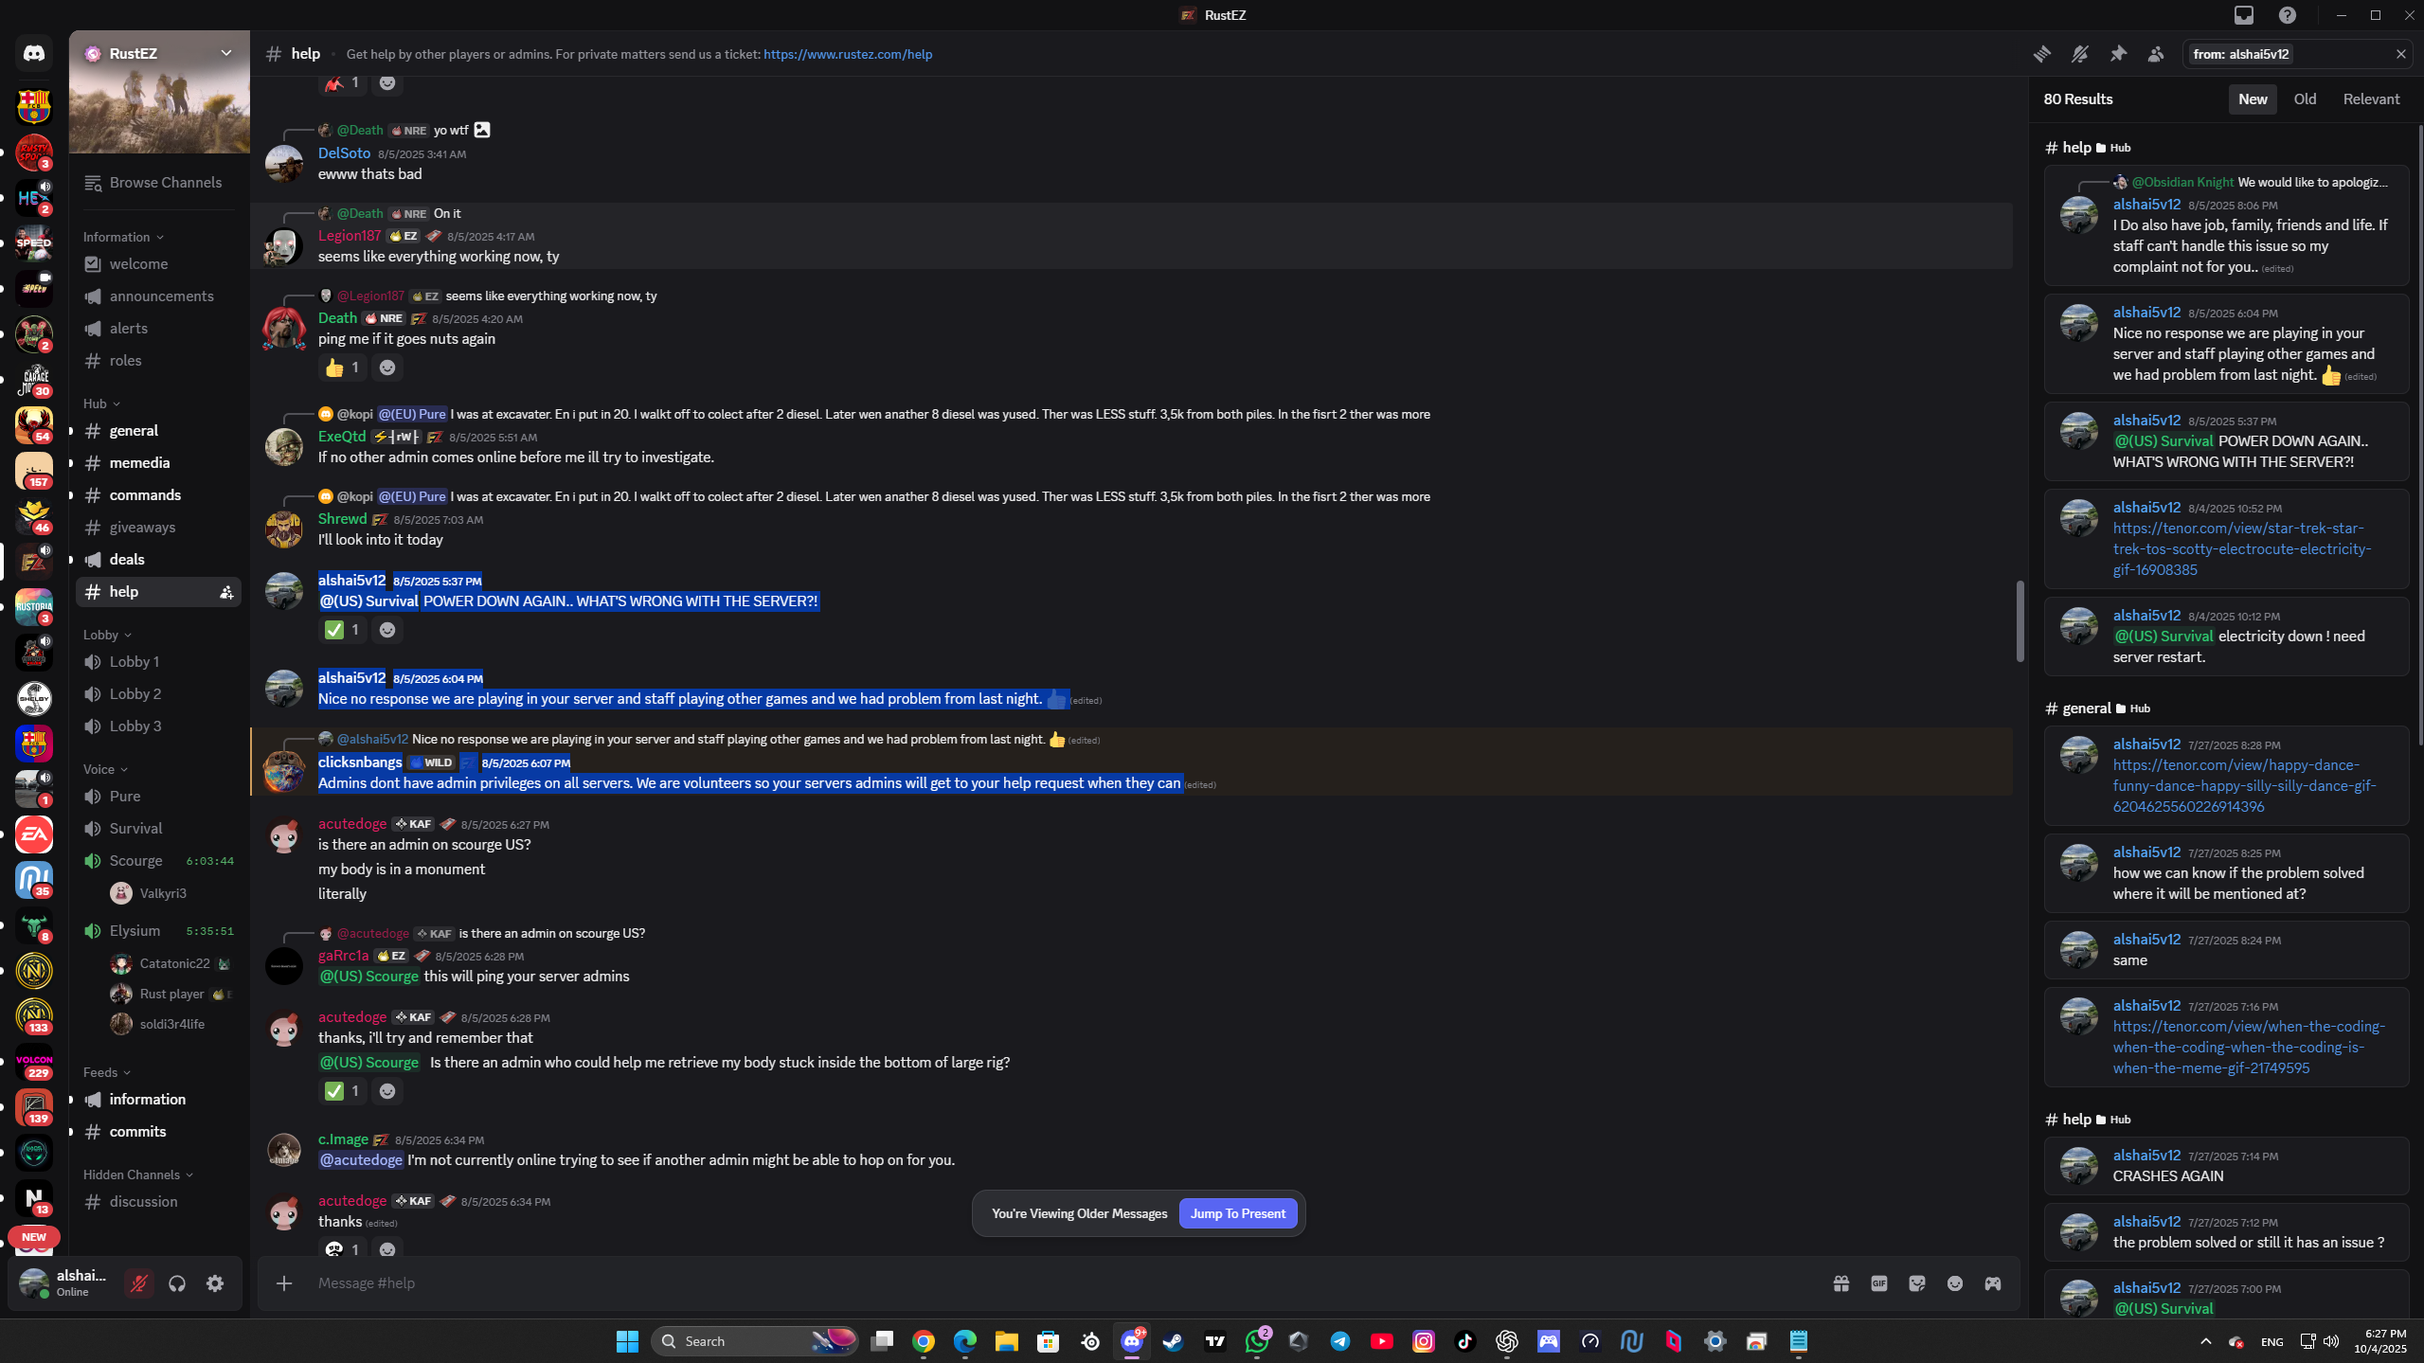Unmute the microphone in user panel

coord(139,1283)
